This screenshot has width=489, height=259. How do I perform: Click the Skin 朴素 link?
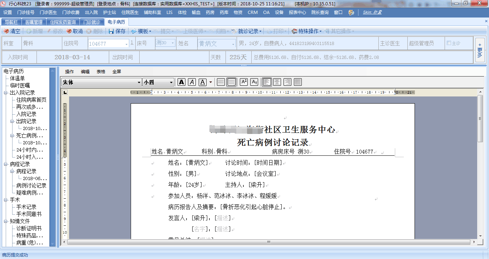372,12
